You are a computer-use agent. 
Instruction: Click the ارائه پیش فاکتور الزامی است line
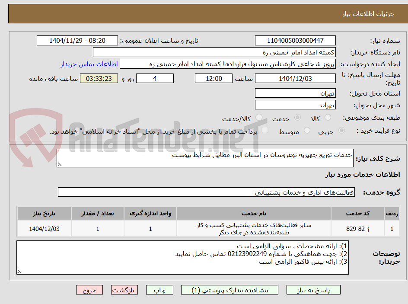(303, 262)
